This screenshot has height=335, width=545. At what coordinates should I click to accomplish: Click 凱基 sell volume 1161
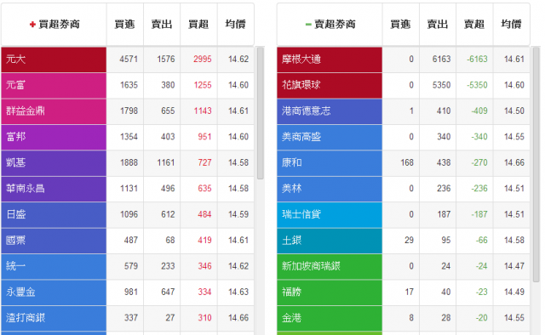(165, 162)
